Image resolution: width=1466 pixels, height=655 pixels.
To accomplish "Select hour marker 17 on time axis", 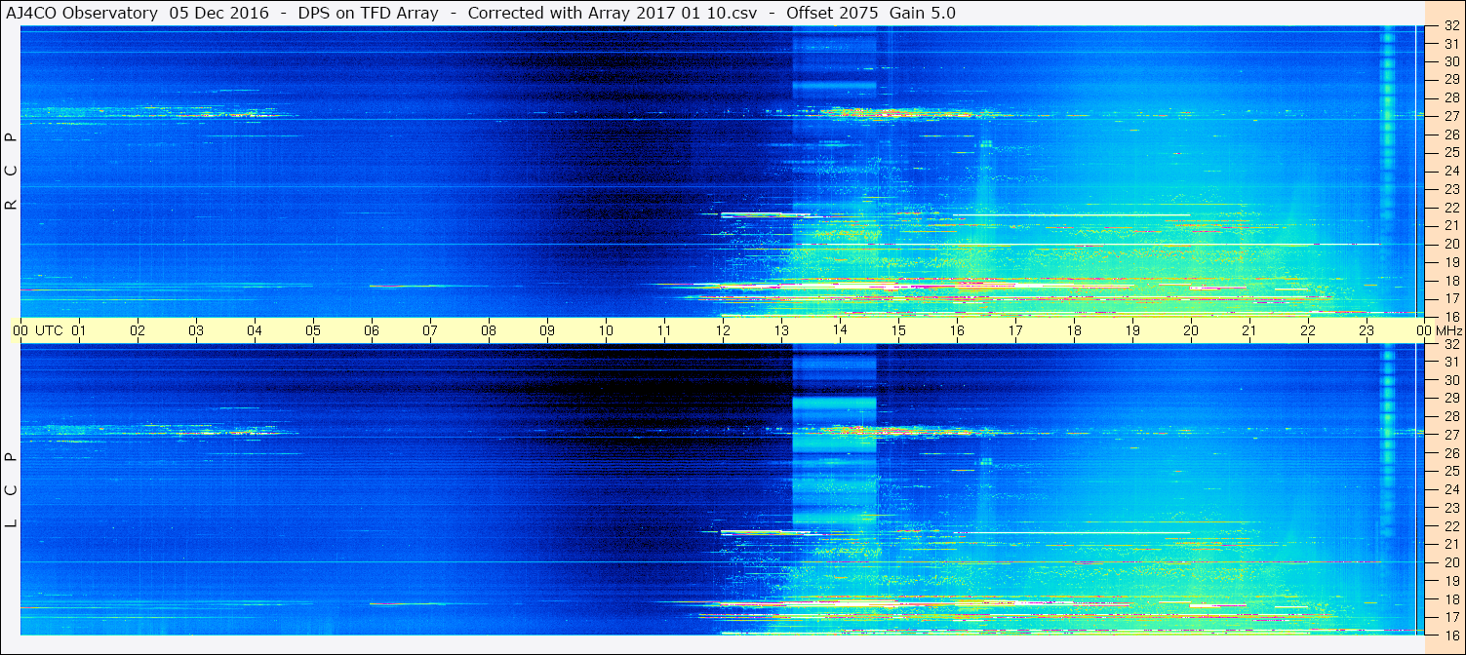I will (x=1015, y=330).
